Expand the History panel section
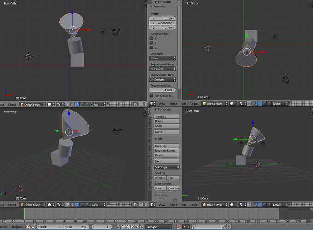This screenshot has height=230, width=313. tap(161, 195)
